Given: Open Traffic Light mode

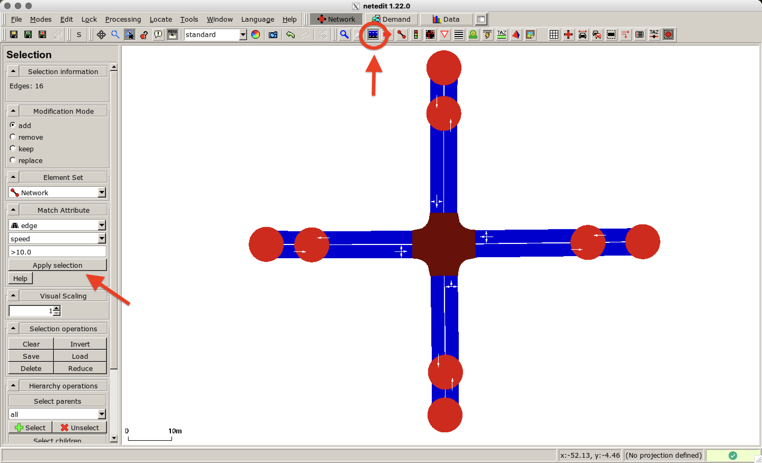Looking at the screenshot, I should pyautogui.click(x=416, y=35).
